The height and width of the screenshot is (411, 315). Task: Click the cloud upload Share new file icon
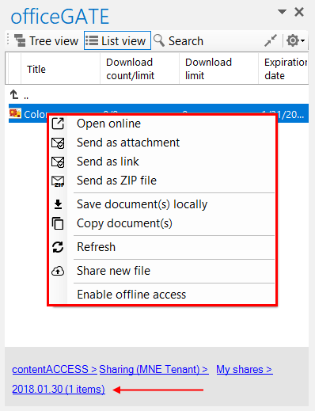pos(58,271)
